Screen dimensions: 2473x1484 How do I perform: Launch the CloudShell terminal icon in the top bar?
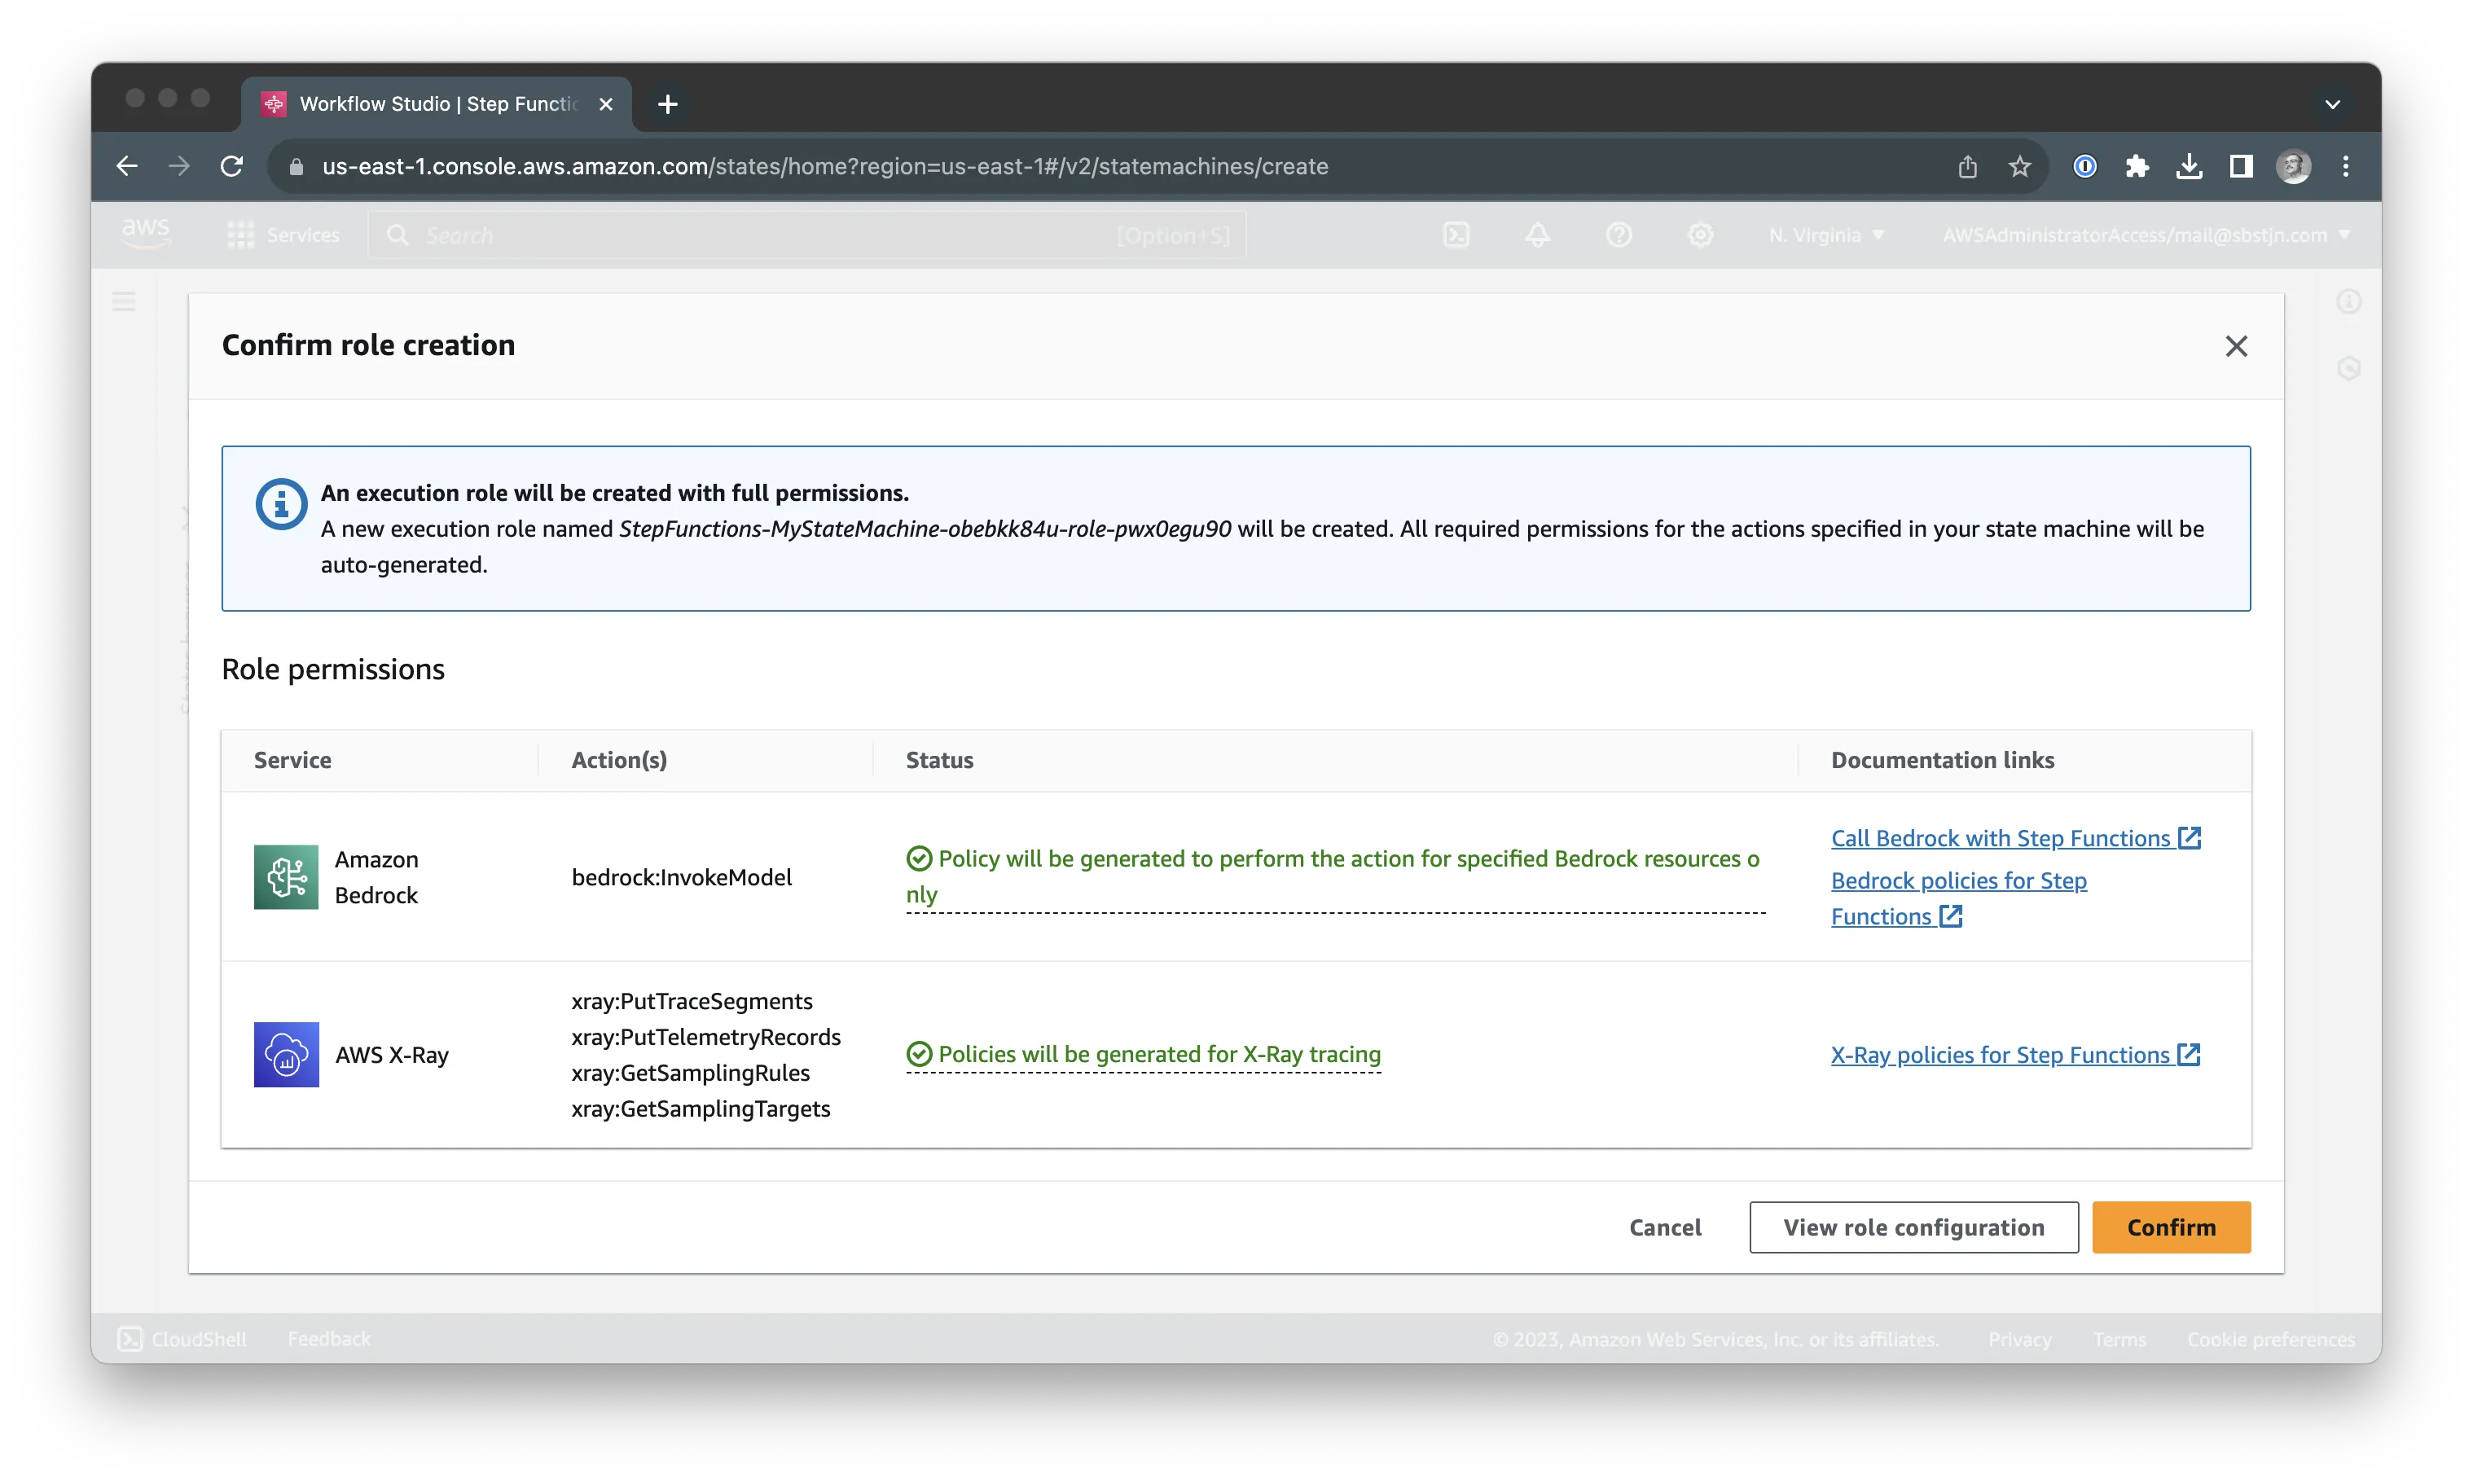point(1457,234)
